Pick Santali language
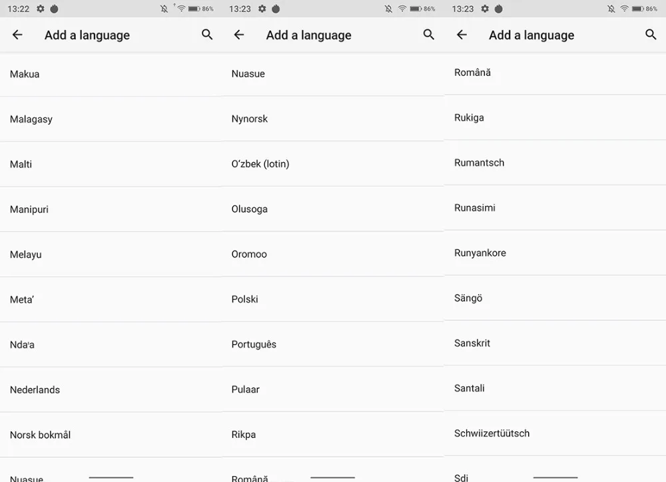This screenshot has height=482, width=666. [555, 388]
